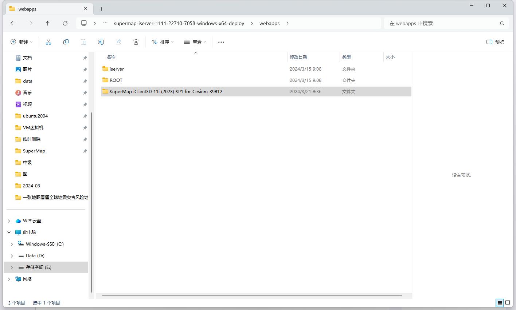Image resolution: width=516 pixels, height=310 pixels.
Task: Go forward with the right arrow
Action: point(30,23)
